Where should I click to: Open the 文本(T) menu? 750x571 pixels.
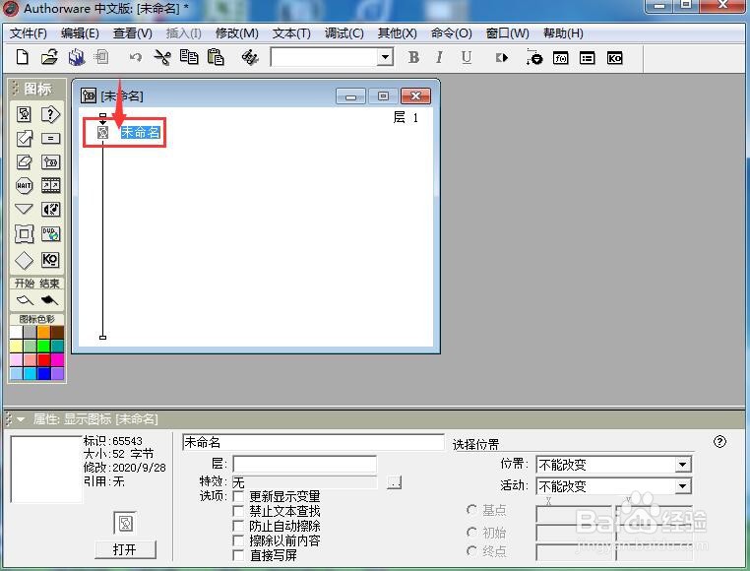(291, 33)
